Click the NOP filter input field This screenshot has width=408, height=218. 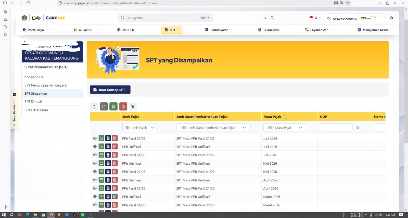click(x=336, y=128)
